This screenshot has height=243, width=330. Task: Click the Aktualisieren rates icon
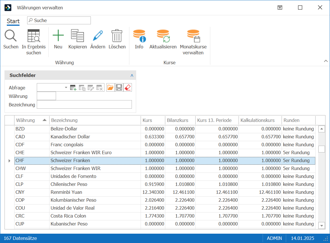coord(163,36)
